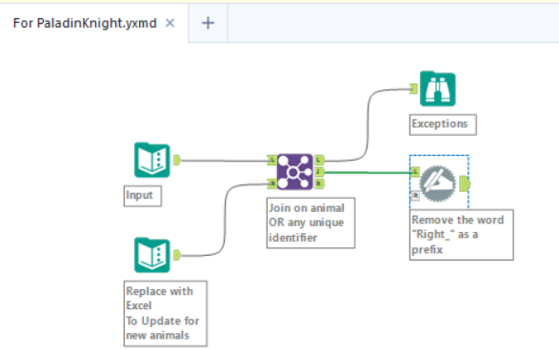Viewport: 559px width, 350px height.
Task: Select the Input tool labeled "Input"
Action: pos(151,160)
